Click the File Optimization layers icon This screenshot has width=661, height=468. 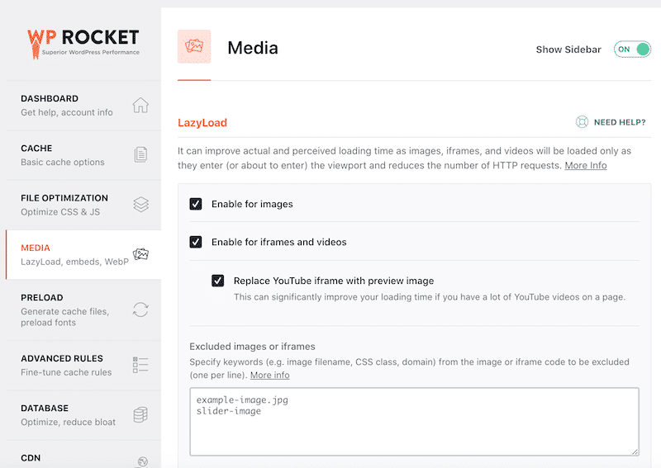[140, 205]
